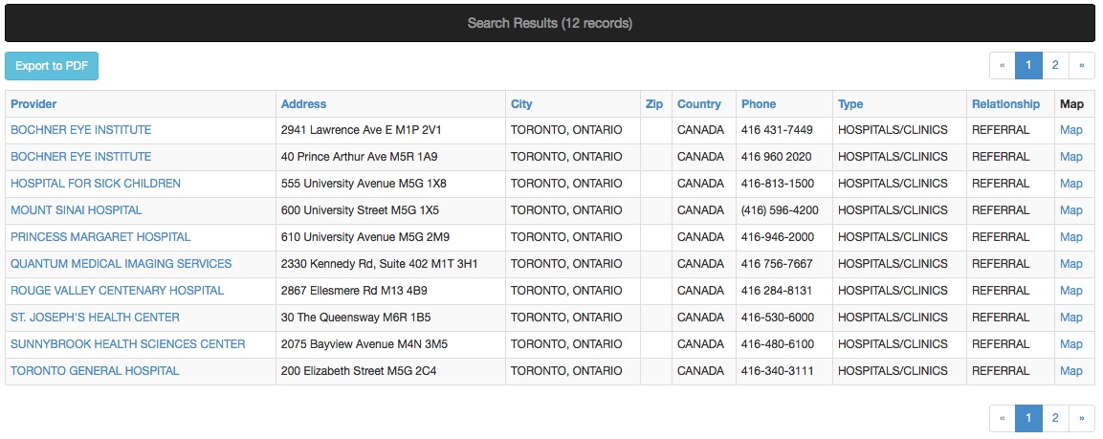This screenshot has height=439, width=1103.
Task: Sort table by Provider column
Action: (33, 104)
